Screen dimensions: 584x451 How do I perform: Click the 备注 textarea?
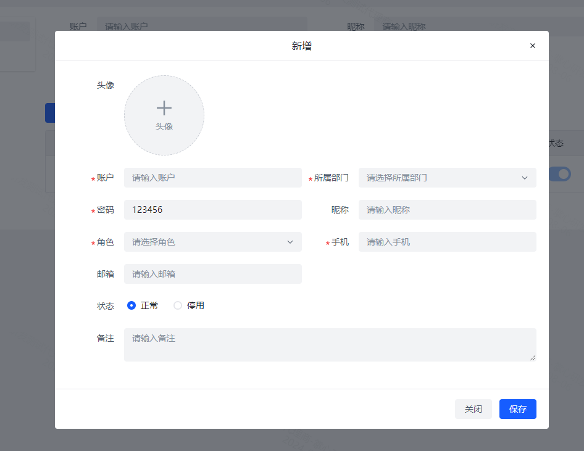pos(330,344)
